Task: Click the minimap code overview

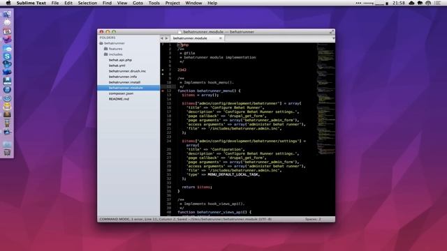Action: [x=325, y=98]
